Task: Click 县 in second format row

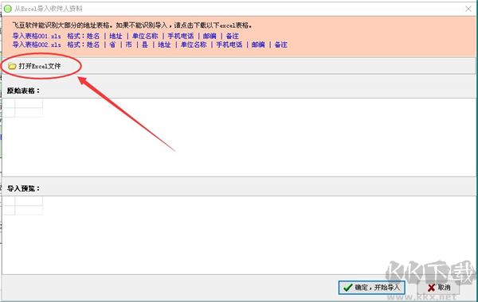Action: click(x=145, y=45)
